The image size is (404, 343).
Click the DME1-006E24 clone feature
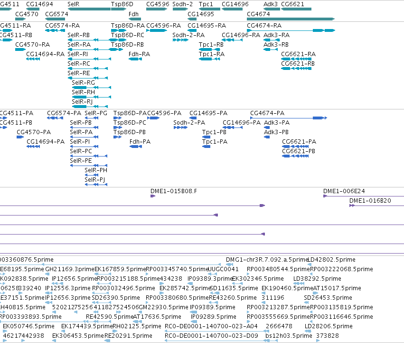[364, 196]
